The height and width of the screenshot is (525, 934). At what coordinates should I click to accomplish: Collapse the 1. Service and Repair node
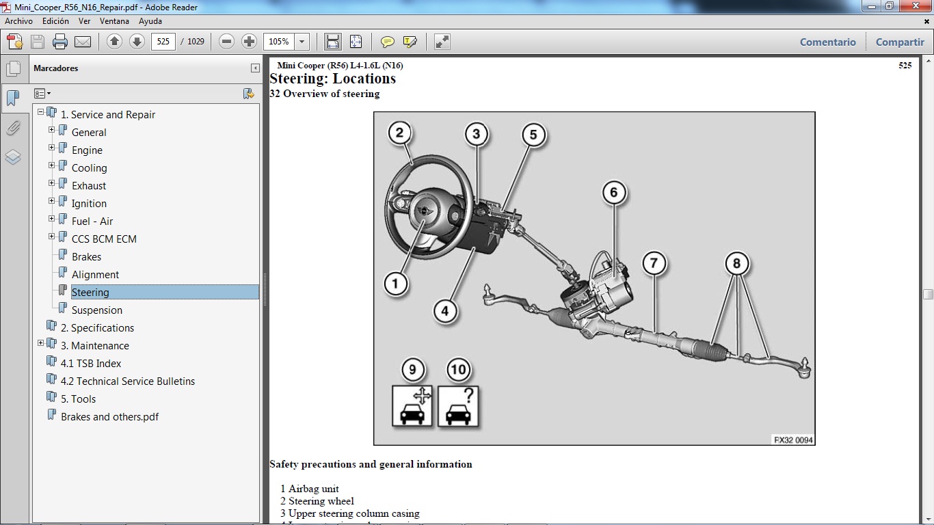[x=40, y=111]
